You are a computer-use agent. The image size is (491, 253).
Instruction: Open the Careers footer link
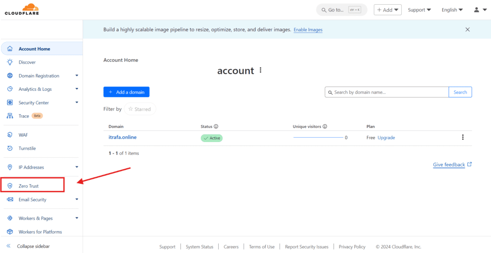click(231, 247)
